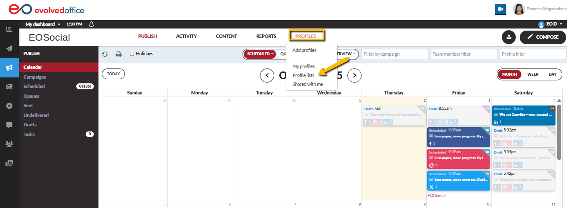567x208 pixels.
Task: Open the notifications bell
Action: (x=91, y=24)
